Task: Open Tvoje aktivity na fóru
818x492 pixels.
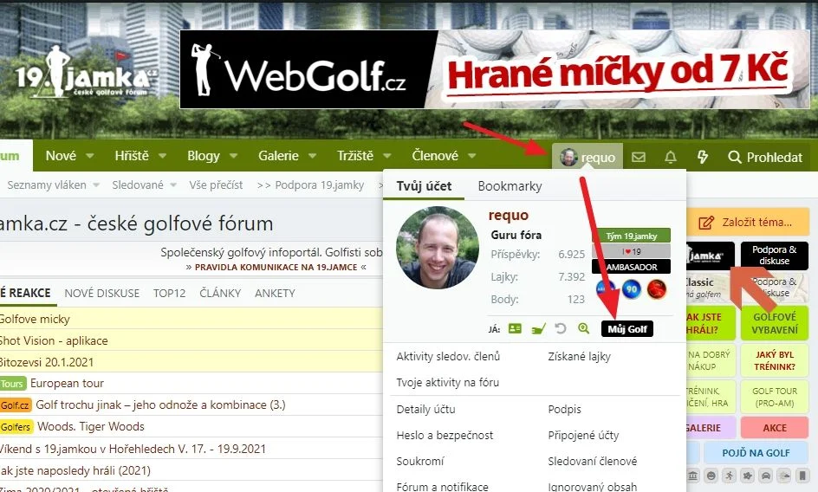Action: click(448, 383)
